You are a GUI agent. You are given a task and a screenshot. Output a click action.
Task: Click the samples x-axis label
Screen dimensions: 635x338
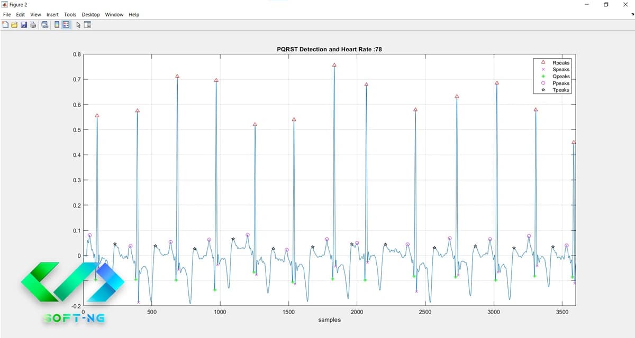pyautogui.click(x=329, y=320)
